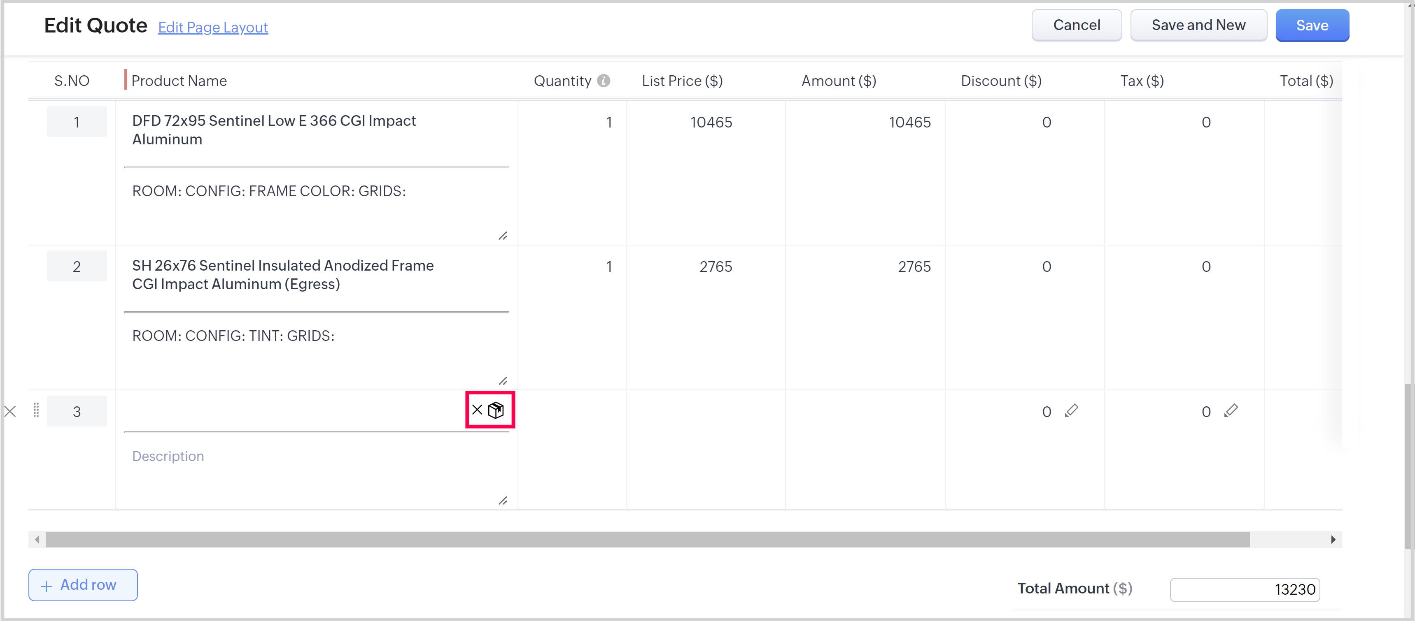The height and width of the screenshot is (621, 1415).
Task: Click the resize handle of row 2 description
Action: coord(503,381)
